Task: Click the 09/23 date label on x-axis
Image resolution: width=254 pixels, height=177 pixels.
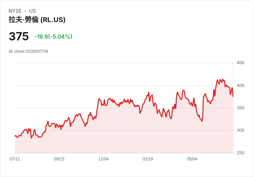Action: pyautogui.click(x=59, y=159)
